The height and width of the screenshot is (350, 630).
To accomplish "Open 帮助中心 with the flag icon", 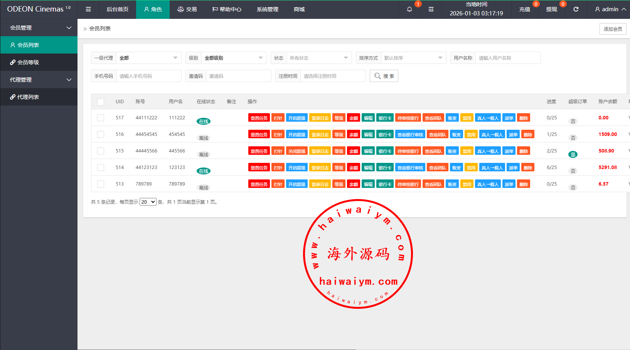I will tap(227, 9).
